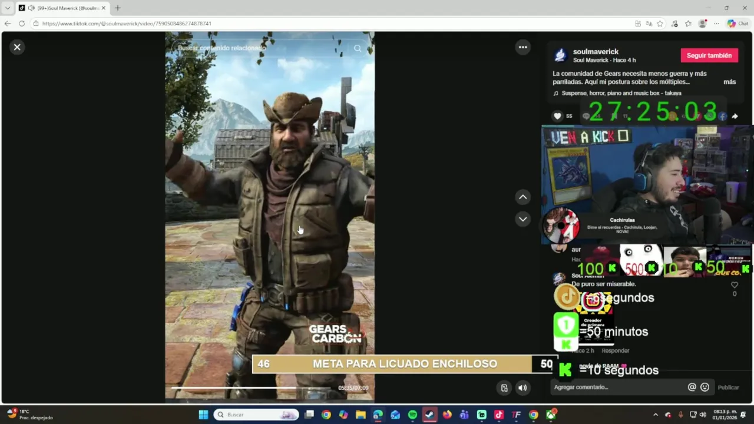Open the Edge profile avatar

tap(702, 24)
